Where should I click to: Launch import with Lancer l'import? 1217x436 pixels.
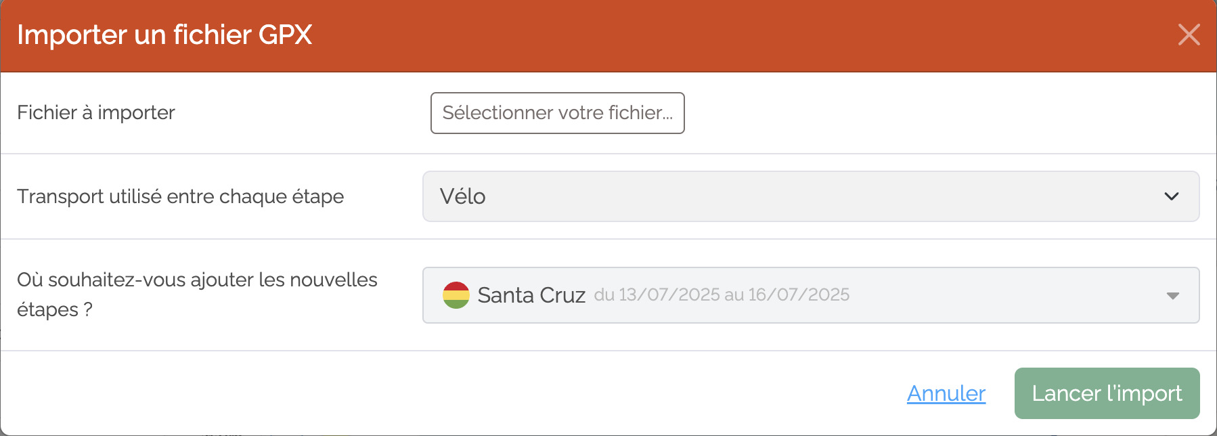[1107, 393]
